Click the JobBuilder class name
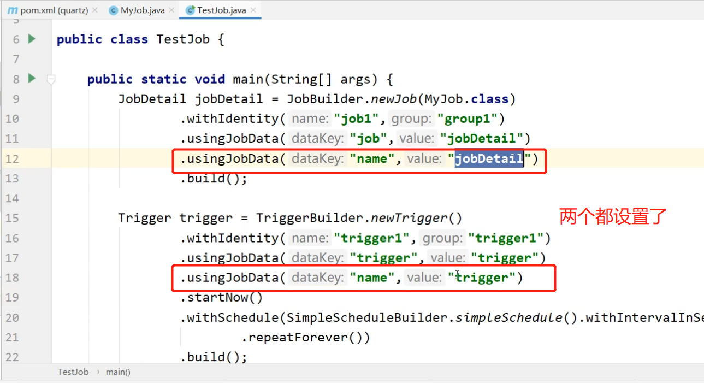 (x=326, y=99)
